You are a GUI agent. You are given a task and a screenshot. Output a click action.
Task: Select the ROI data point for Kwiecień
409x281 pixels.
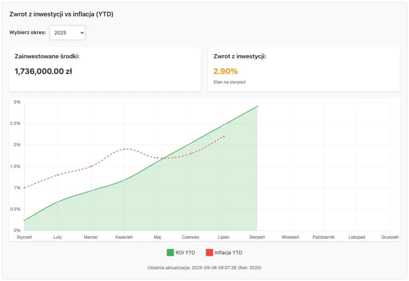tap(124, 180)
